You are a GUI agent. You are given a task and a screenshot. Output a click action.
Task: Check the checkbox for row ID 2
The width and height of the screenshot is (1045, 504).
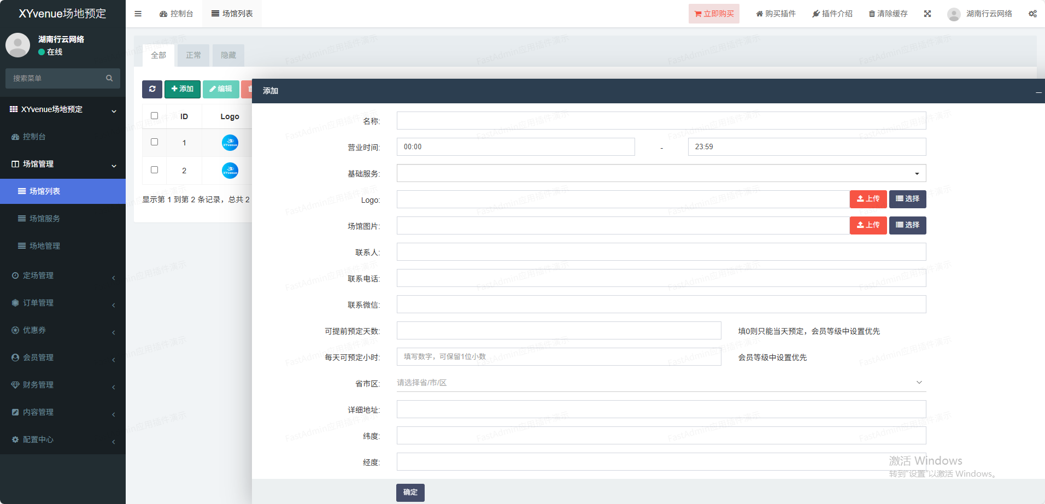(x=154, y=170)
